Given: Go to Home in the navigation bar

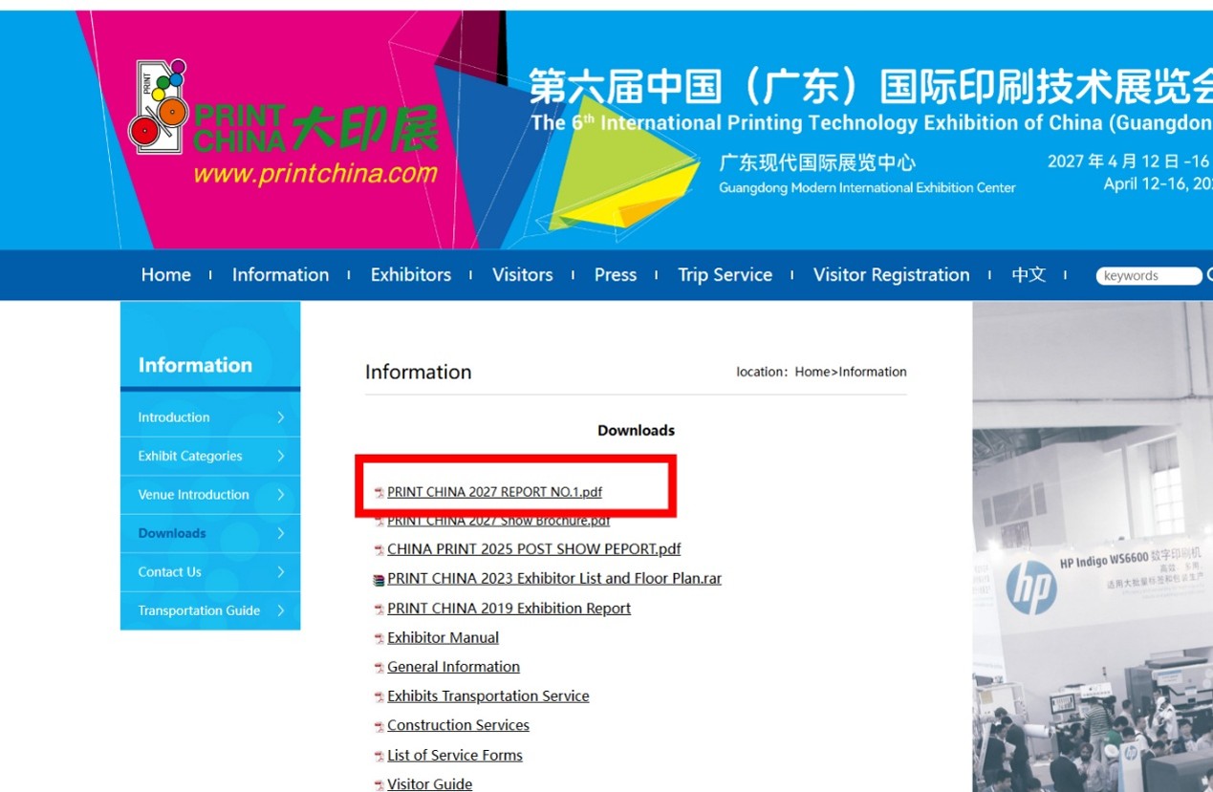Looking at the screenshot, I should tap(166, 275).
